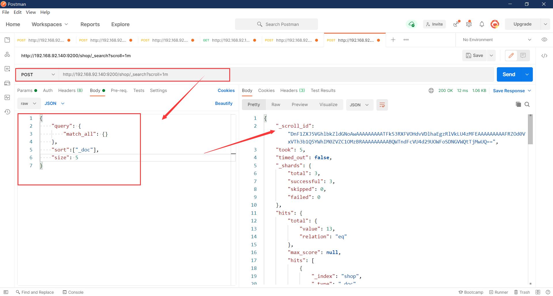Open the settings gear icon
Viewport: 553px width, 296px height.
click(x=469, y=24)
